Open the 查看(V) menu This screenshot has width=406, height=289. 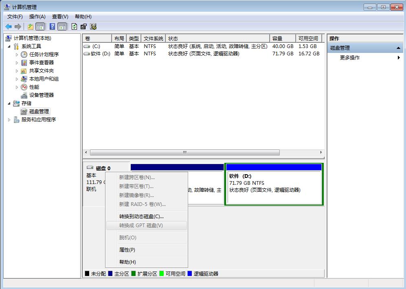point(60,17)
